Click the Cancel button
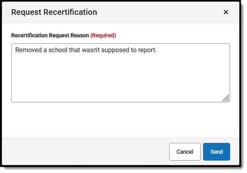247x173 pixels. pos(185,152)
